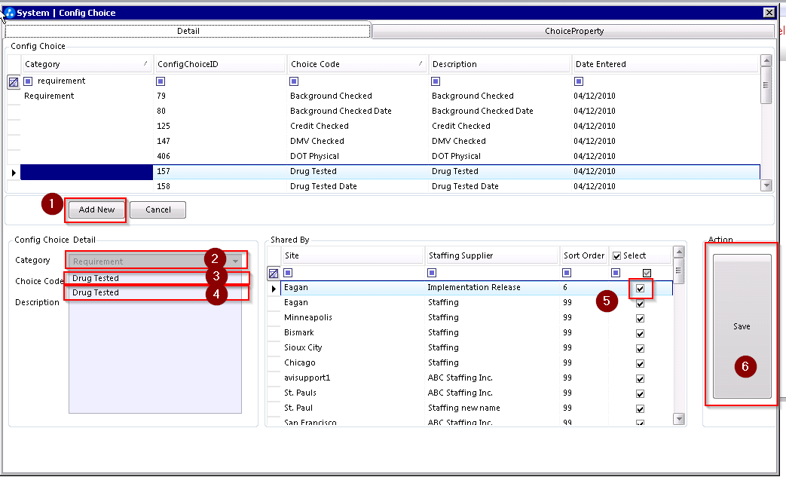Sort by the Choice Code column header
This screenshot has height=480, width=786.
357,64
